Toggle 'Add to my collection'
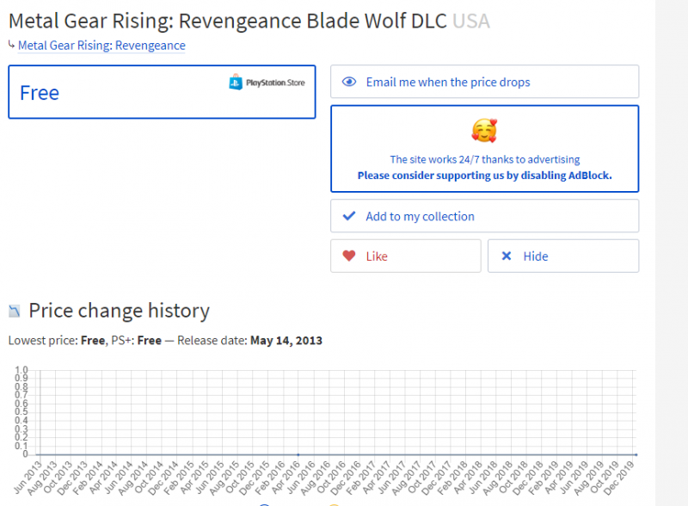The image size is (688, 506). pyautogui.click(x=420, y=216)
